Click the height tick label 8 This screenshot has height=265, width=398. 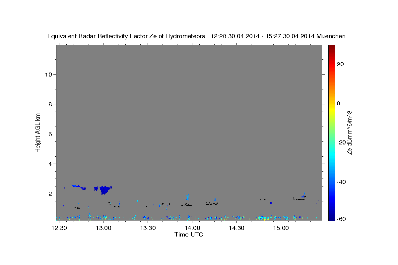click(x=51, y=104)
